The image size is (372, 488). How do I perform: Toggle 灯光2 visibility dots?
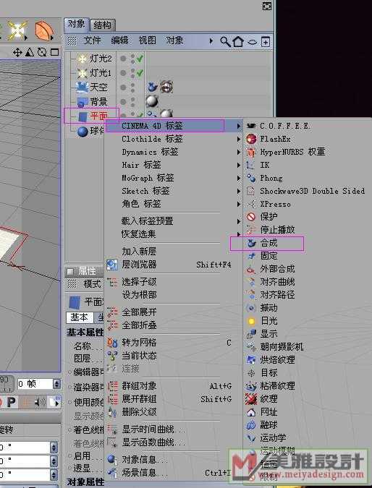tap(132, 59)
